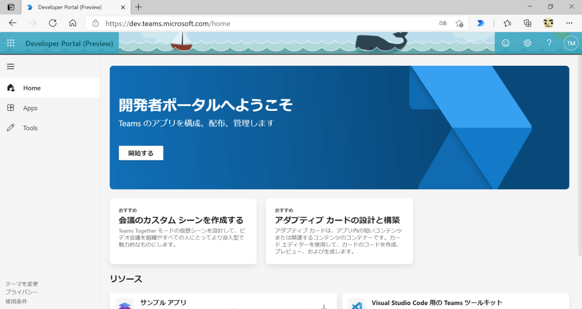
Task: Add this page to favorites with the star icon
Action: [x=459, y=23]
